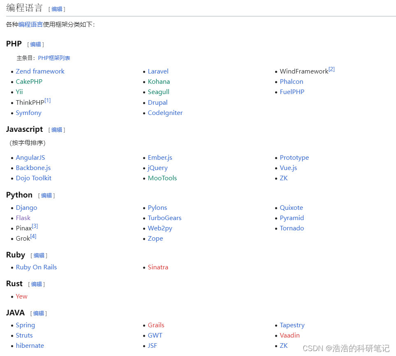396x356 pixels.
Task: Edit the 编程语言 section heading
Action: tap(57, 9)
